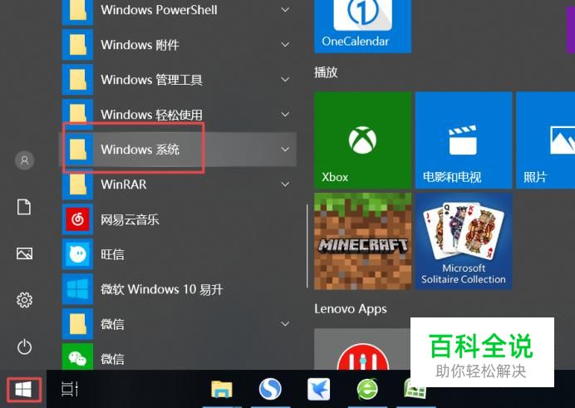Expand the Windows 系统 chevron
Image resolution: width=575 pixels, height=408 pixels.
[x=285, y=150]
